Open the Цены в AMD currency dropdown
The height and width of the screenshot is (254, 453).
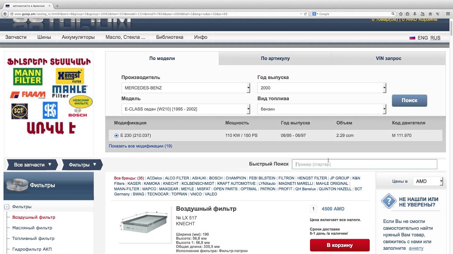click(428, 181)
